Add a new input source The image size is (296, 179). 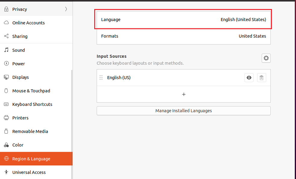click(x=184, y=94)
